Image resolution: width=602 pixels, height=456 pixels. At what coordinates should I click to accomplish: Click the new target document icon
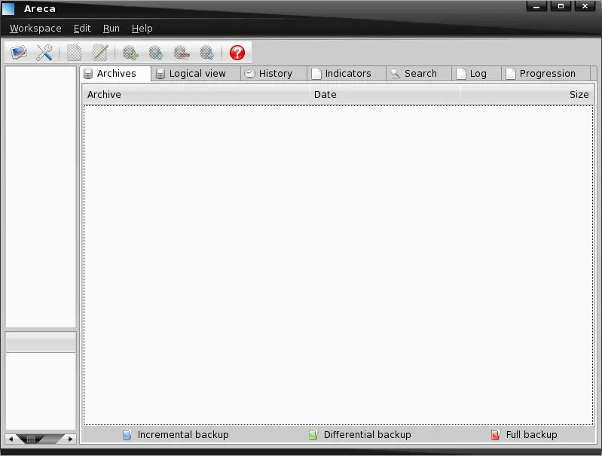click(74, 53)
